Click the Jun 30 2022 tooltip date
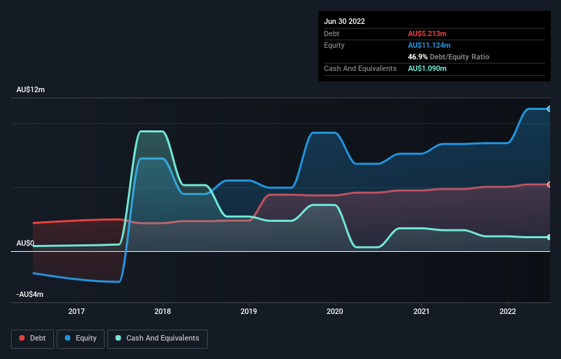This screenshot has height=359, width=561. (x=344, y=21)
